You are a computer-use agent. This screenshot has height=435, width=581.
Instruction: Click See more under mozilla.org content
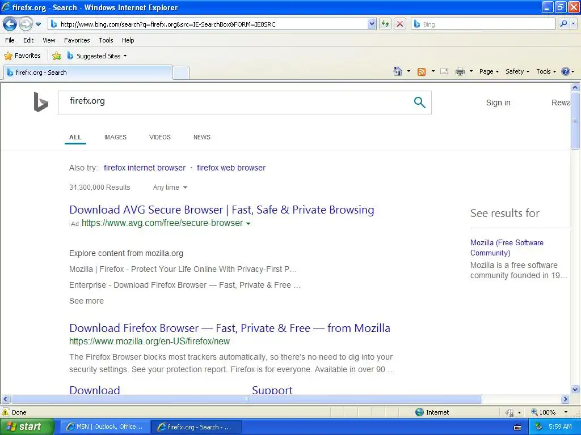point(86,301)
